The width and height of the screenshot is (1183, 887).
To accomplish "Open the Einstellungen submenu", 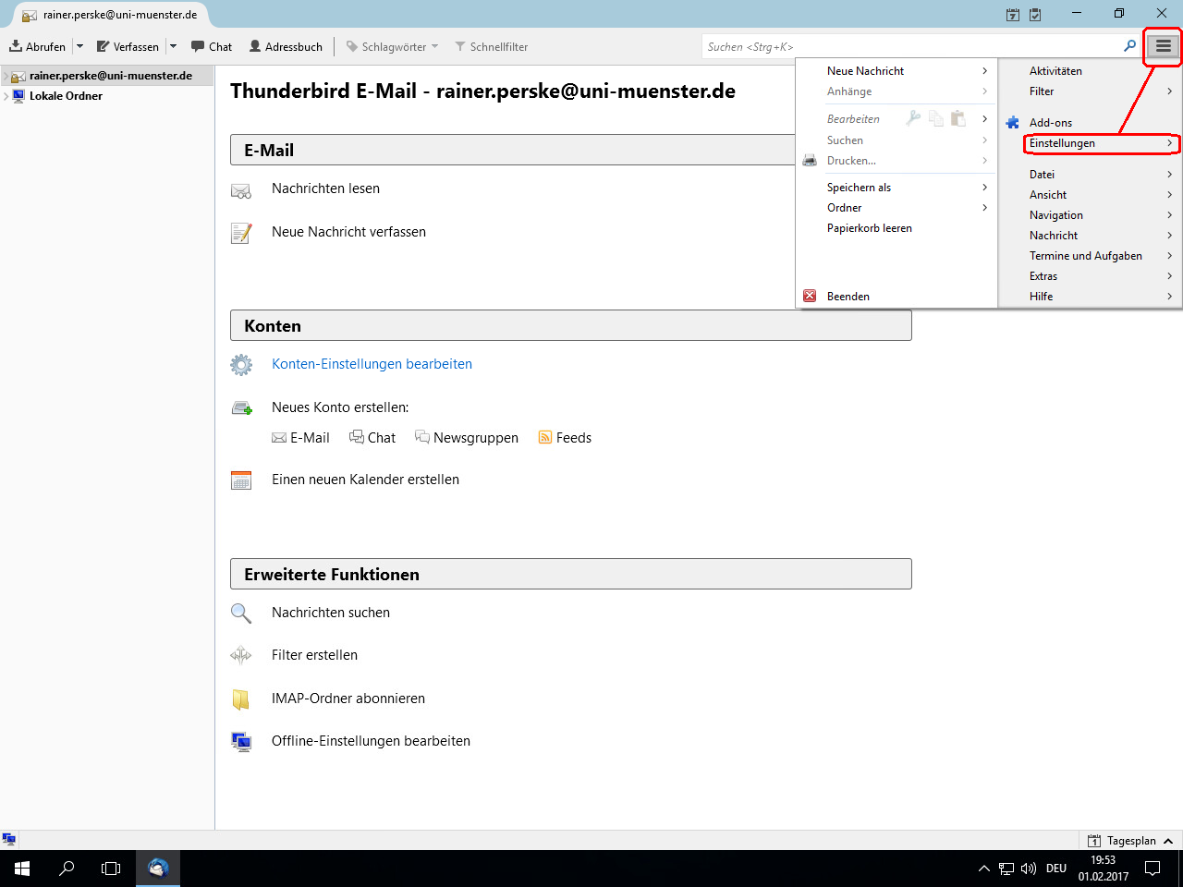I will pyautogui.click(x=1100, y=143).
